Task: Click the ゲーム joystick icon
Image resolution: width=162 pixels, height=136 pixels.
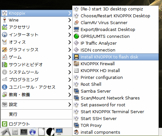Action: coord(5,57)
